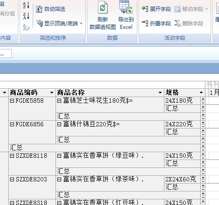Click 刷新数据透视图 refresh icon
The image size is (219, 205).
tap(103, 7)
